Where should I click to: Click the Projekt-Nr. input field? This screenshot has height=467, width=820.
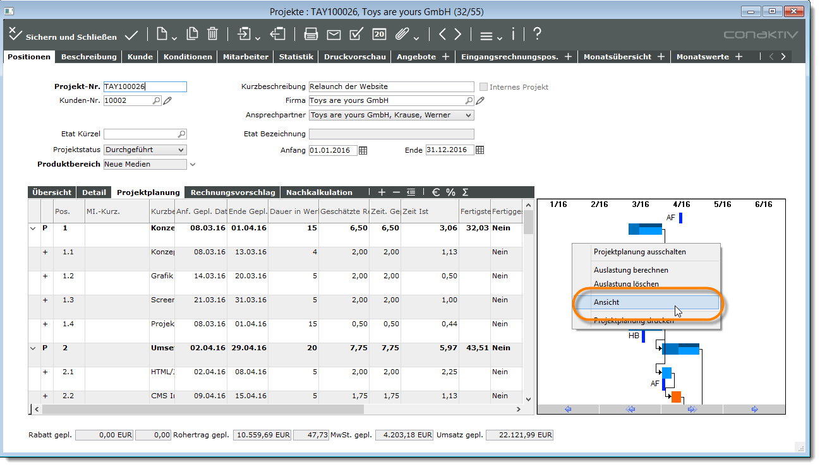click(145, 87)
